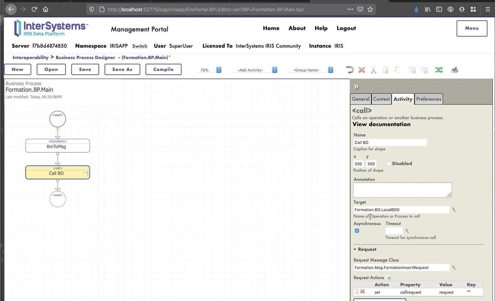Delete the callrequest set action row

(363, 292)
